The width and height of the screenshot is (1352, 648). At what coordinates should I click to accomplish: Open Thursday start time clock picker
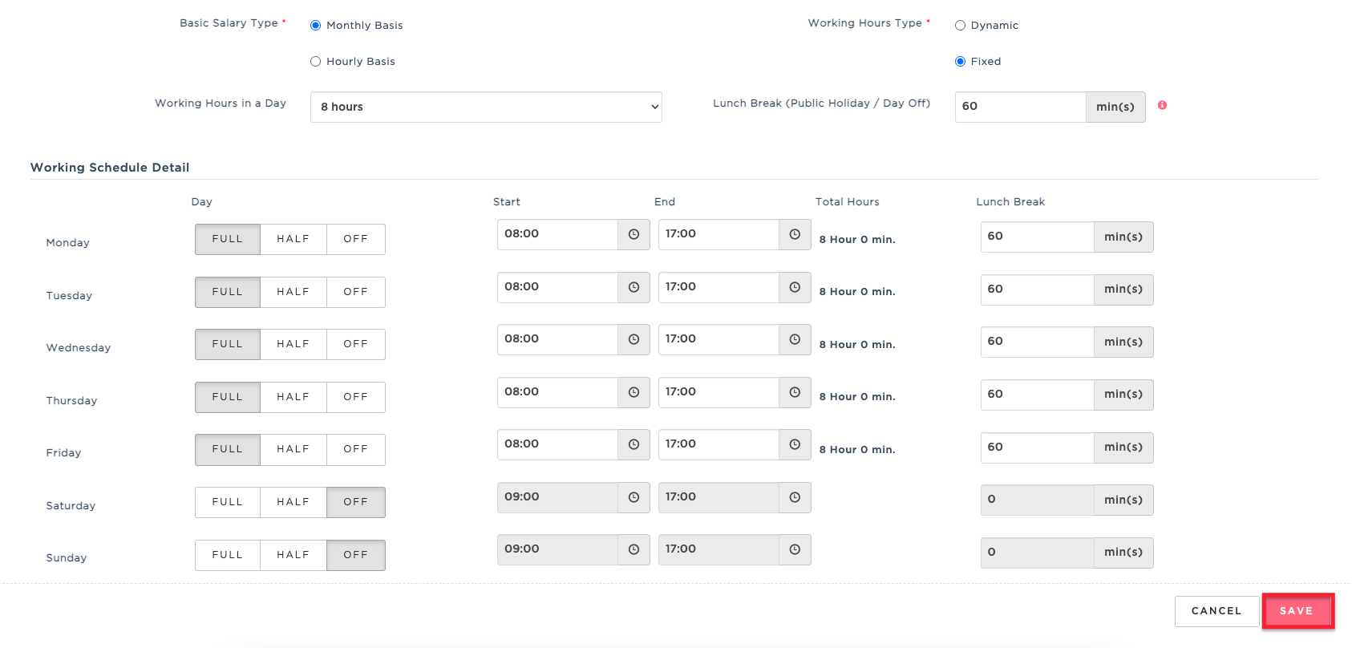click(x=633, y=392)
